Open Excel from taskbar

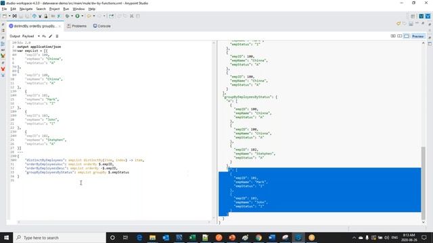[x=192, y=238]
